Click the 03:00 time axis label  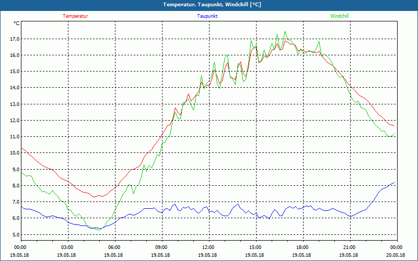coord(68,247)
